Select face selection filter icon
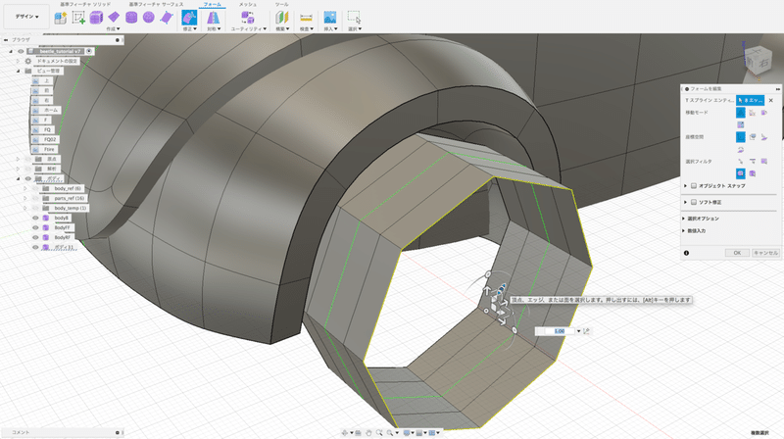 [764, 161]
